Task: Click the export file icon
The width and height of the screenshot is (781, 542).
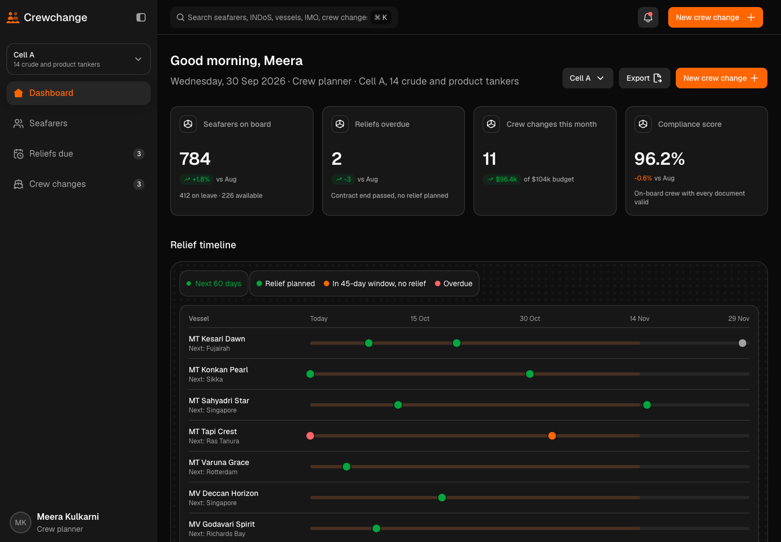Action: [658, 78]
